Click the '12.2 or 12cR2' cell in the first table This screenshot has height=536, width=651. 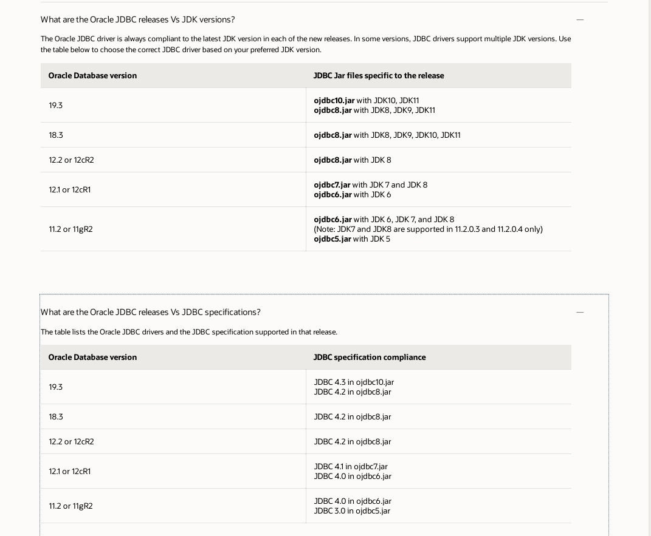click(71, 160)
